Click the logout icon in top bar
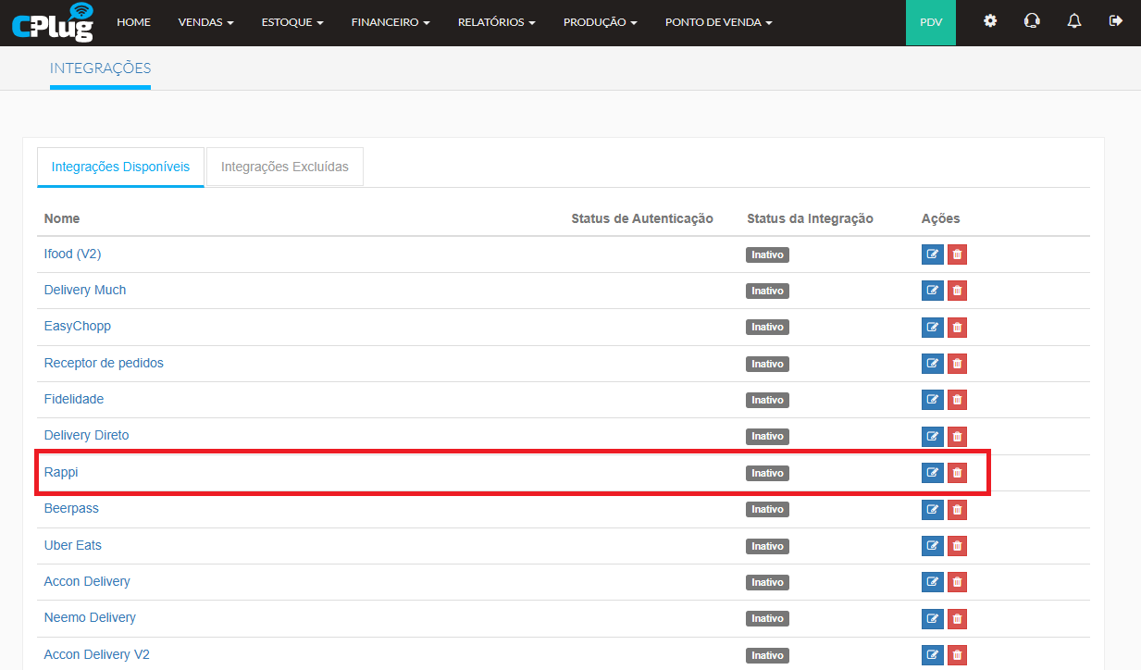1141x670 pixels. [x=1116, y=21]
